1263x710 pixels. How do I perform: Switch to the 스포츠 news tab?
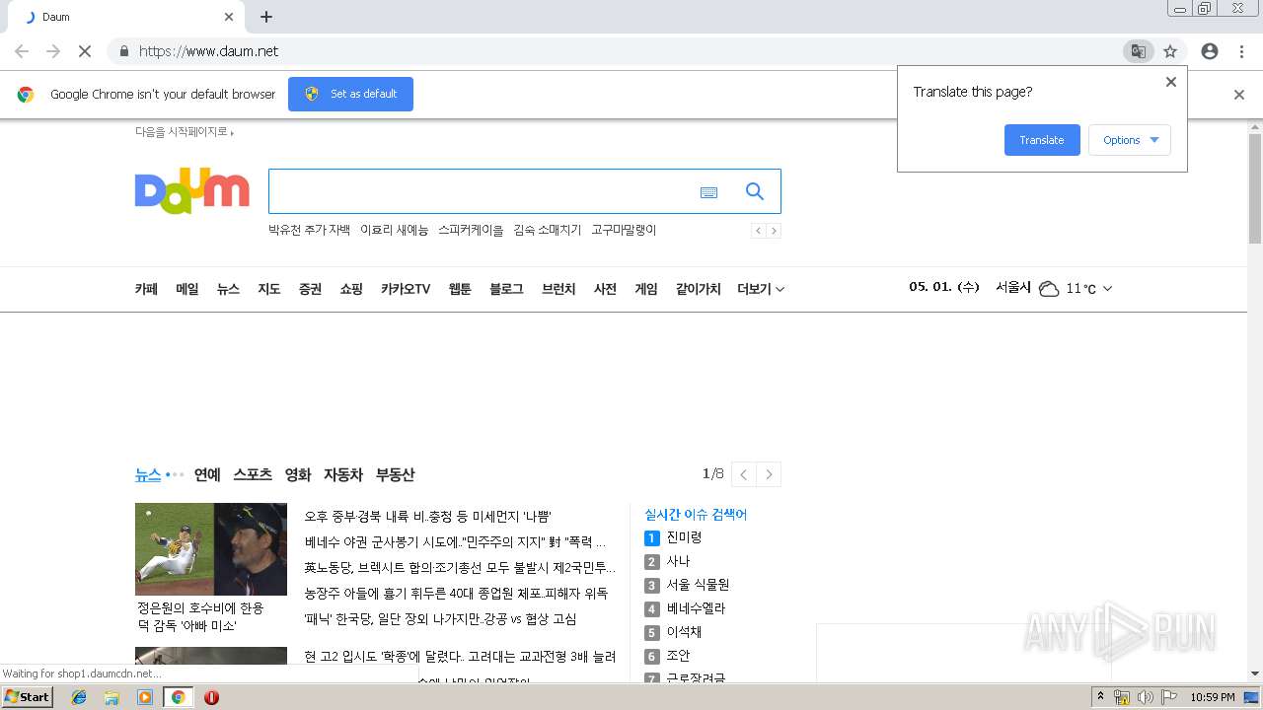coord(253,474)
